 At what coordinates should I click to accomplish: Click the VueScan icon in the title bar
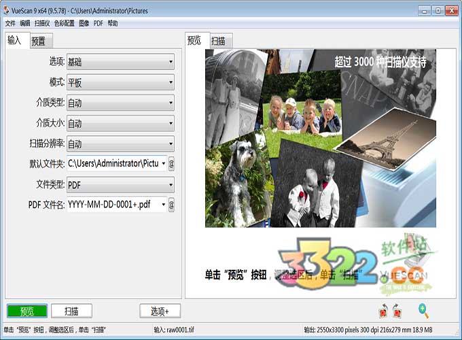pos(6,11)
